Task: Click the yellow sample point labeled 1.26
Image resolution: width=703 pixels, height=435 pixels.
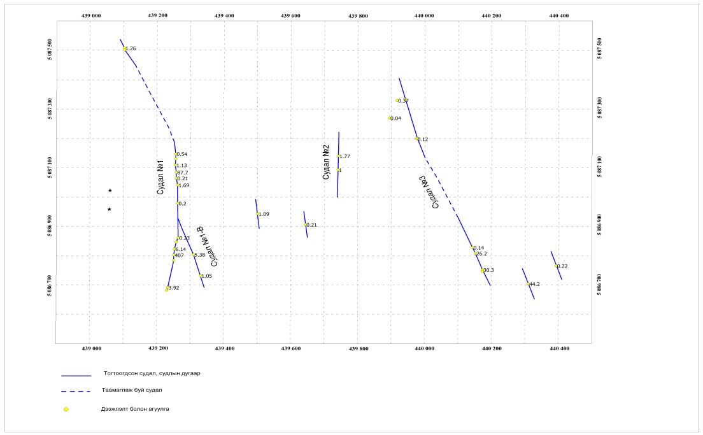Action: tap(125, 49)
